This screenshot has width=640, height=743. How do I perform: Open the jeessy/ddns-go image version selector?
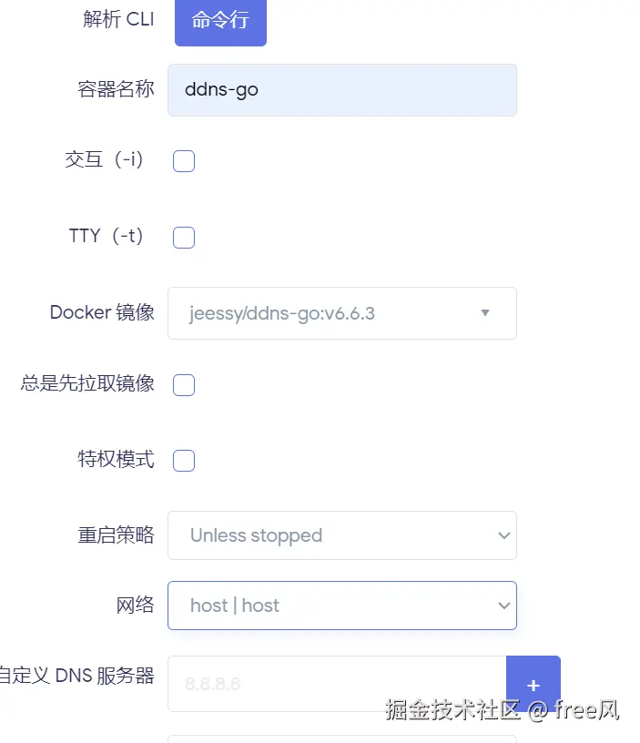(x=342, y=313)
